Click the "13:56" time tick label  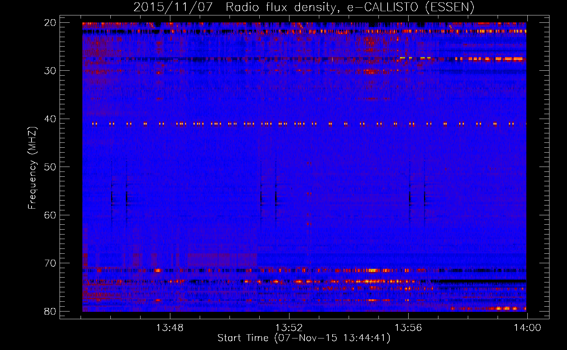click(x=409, y=328)
